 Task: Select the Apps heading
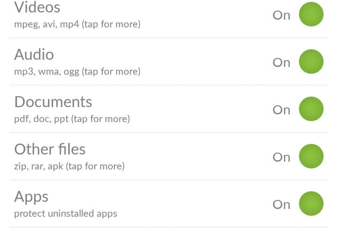point(31,197)
